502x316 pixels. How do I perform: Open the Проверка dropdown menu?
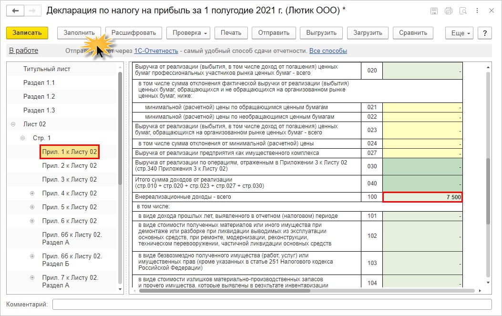(188, 33)
